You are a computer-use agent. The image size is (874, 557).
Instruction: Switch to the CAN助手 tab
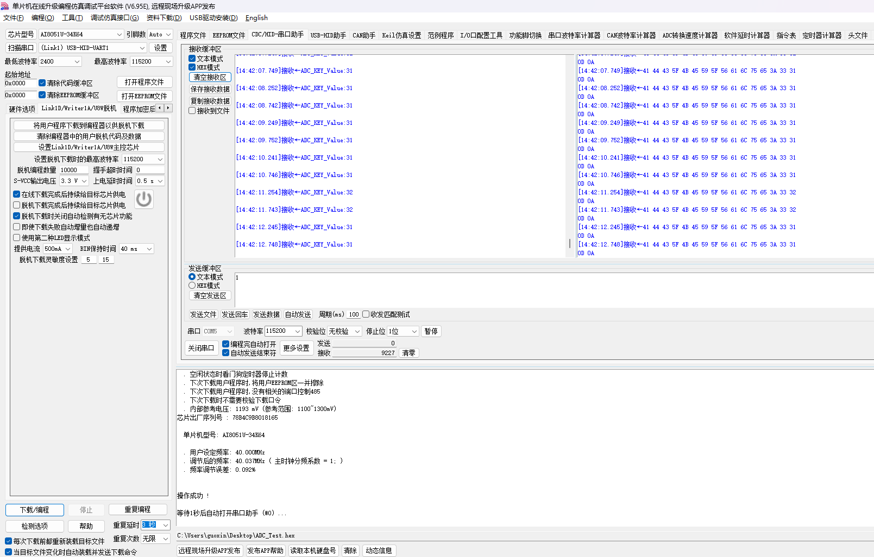363,35
